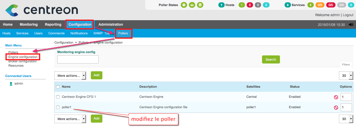Click the disable icon for poller1
The width and height of the screenshot is (356, 131).
(x=336, y=108)
